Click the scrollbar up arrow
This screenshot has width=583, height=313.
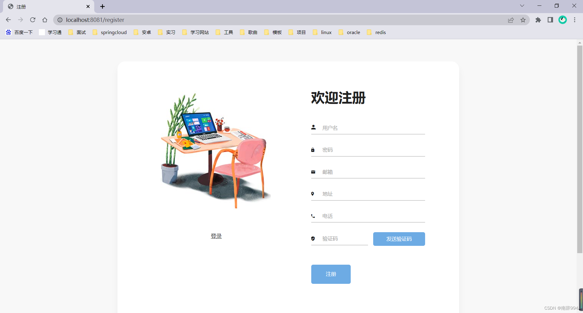click(x=580, y=43)
